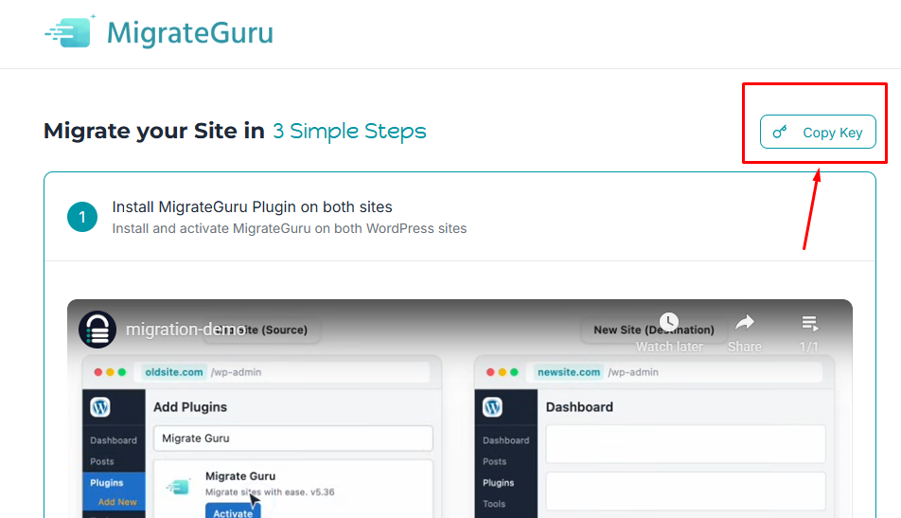Viewport: 901px width, 518px height.
Task: Click the Migrate Guru plugin card icon
Action: coord(179,487)
